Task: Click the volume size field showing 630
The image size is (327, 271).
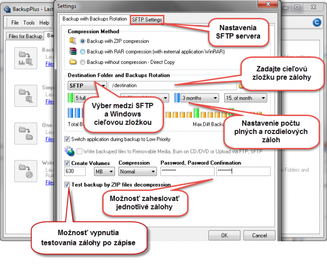Action: [x=75, y=171]
